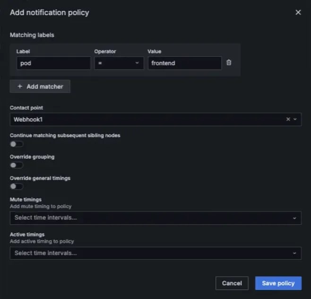Enable the Override grouping switch
The height and width of the screenshot is (299, 311).
pos(17,165)
